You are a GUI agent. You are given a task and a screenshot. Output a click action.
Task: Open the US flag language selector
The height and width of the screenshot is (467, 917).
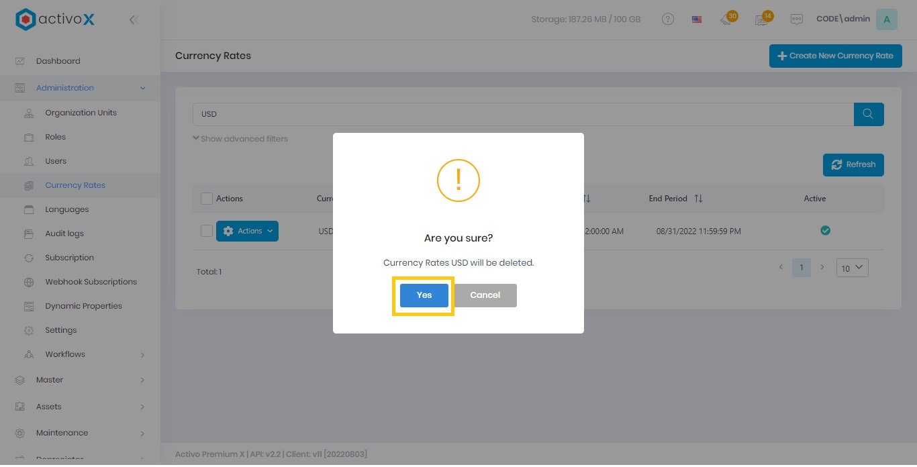[697, 19]
